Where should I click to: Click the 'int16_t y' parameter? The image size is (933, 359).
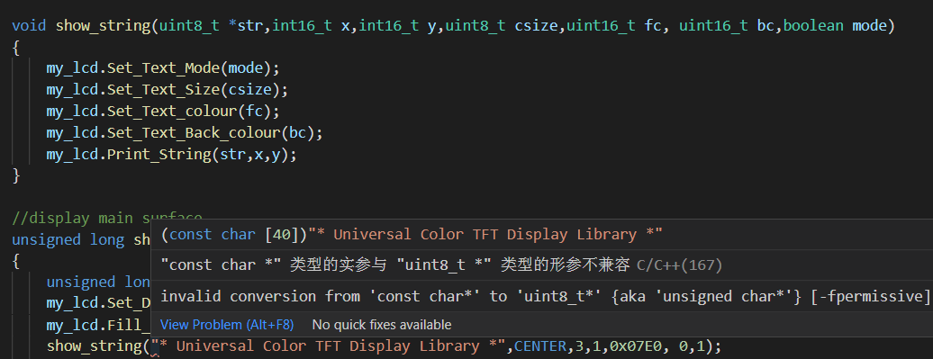[x=398, y=25]
